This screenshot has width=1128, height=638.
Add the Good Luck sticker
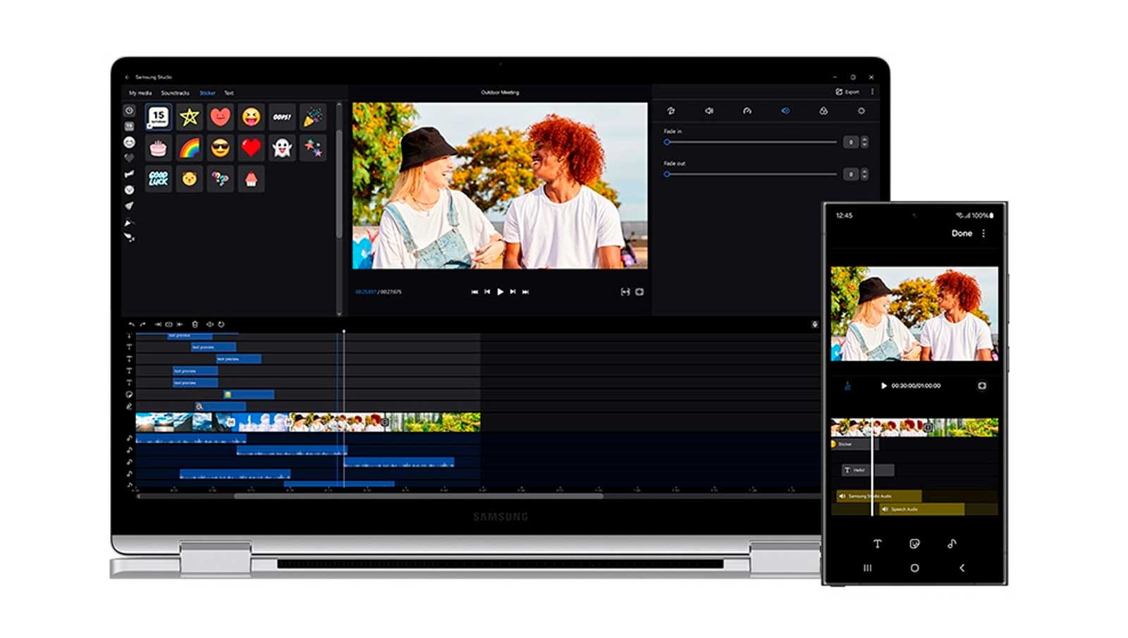click(x=158, y=179)
